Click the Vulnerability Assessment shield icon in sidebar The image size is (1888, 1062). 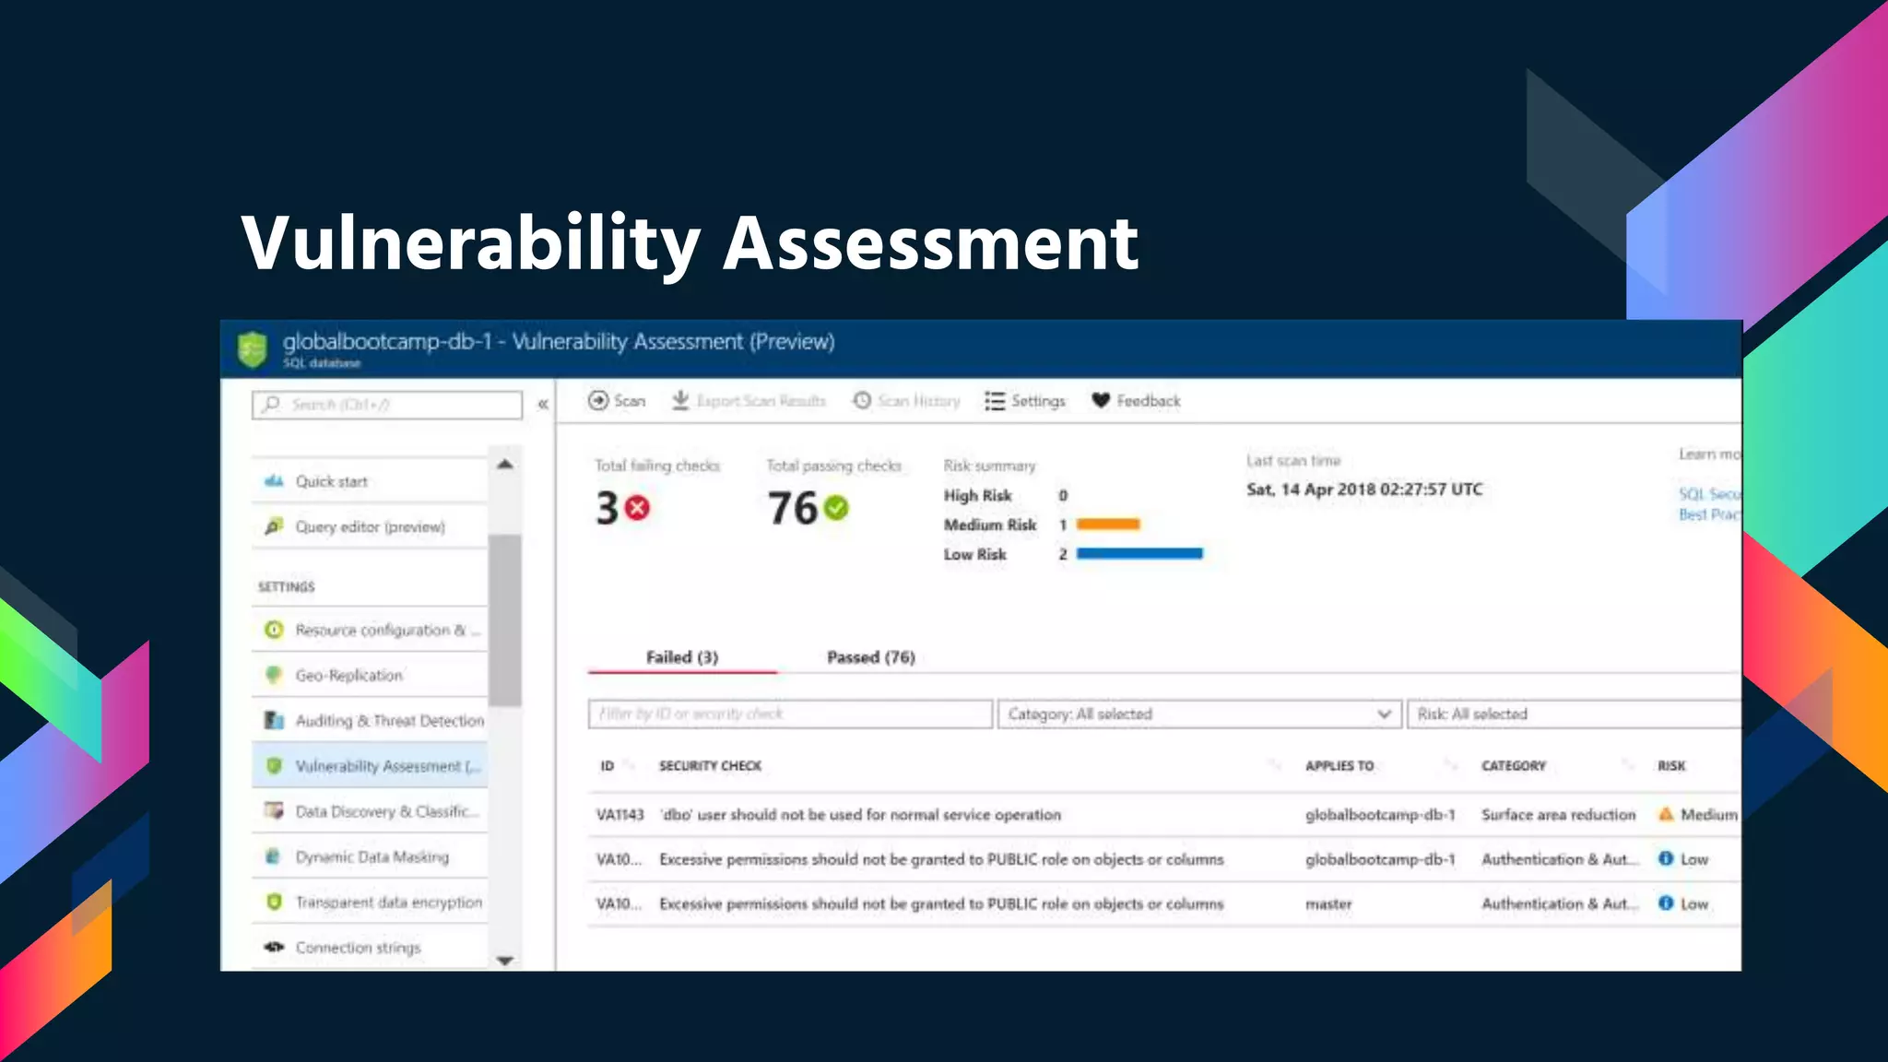pos(274,766)
